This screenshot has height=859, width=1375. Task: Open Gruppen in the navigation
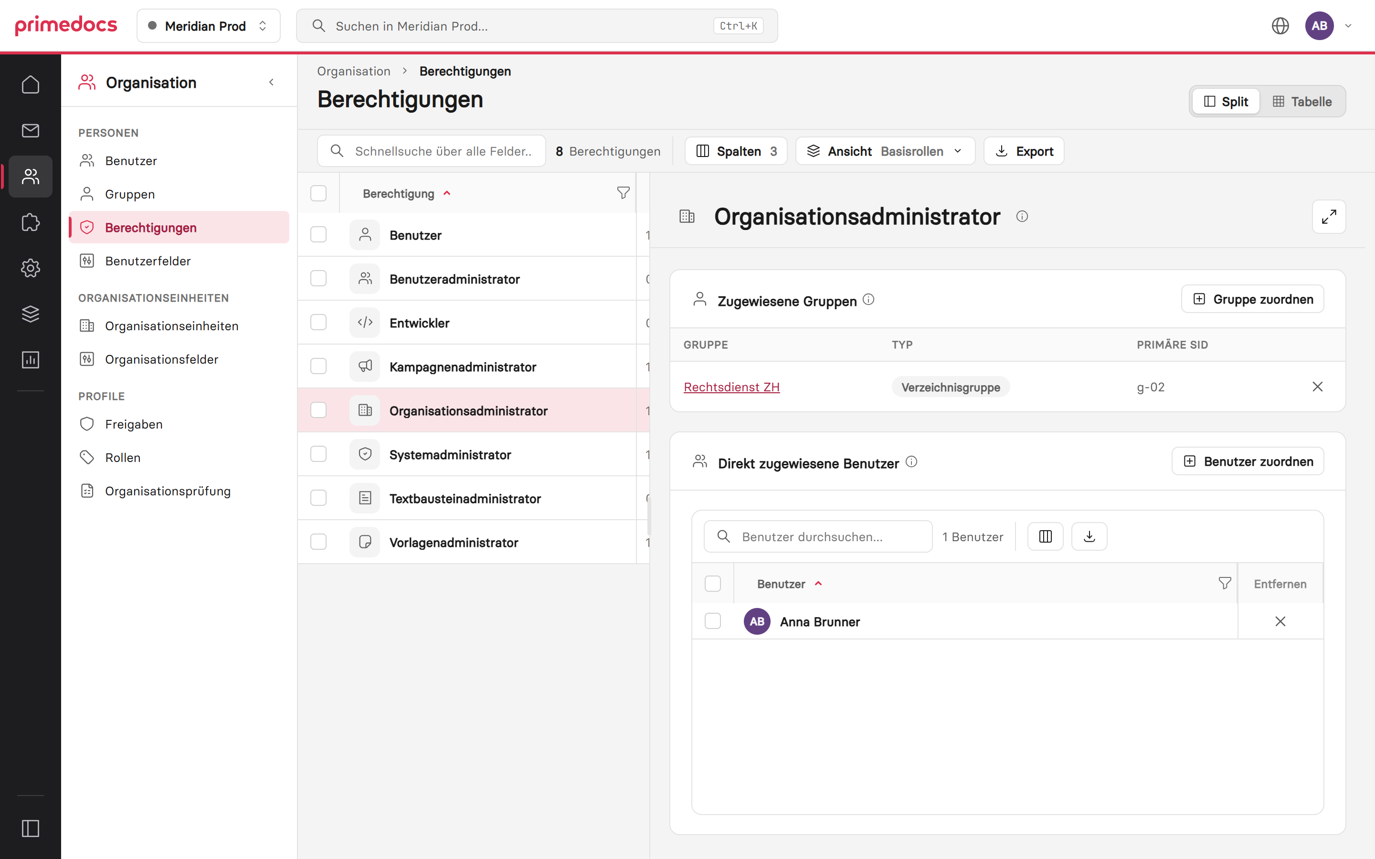click(x=179, y=194)
